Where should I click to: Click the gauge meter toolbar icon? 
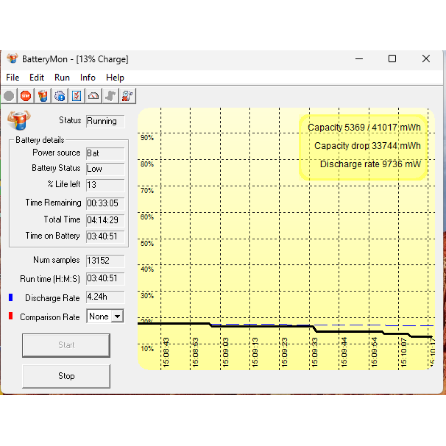coord(94,96)
